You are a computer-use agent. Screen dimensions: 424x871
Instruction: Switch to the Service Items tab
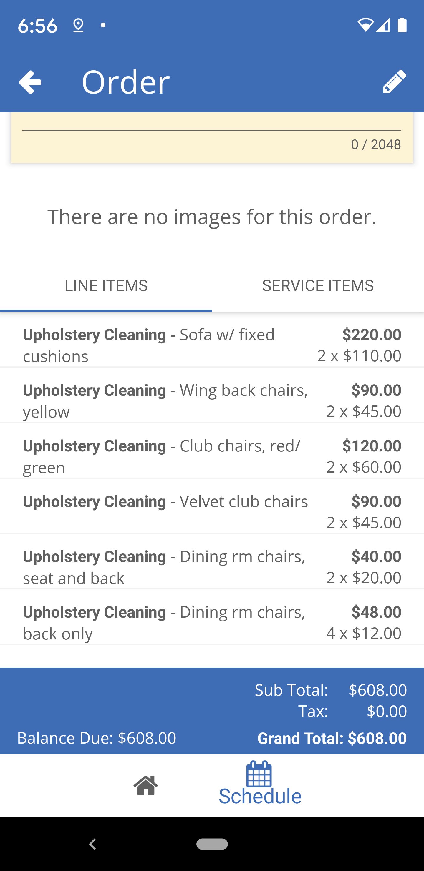pyautogui.click(x=318, y=286)
